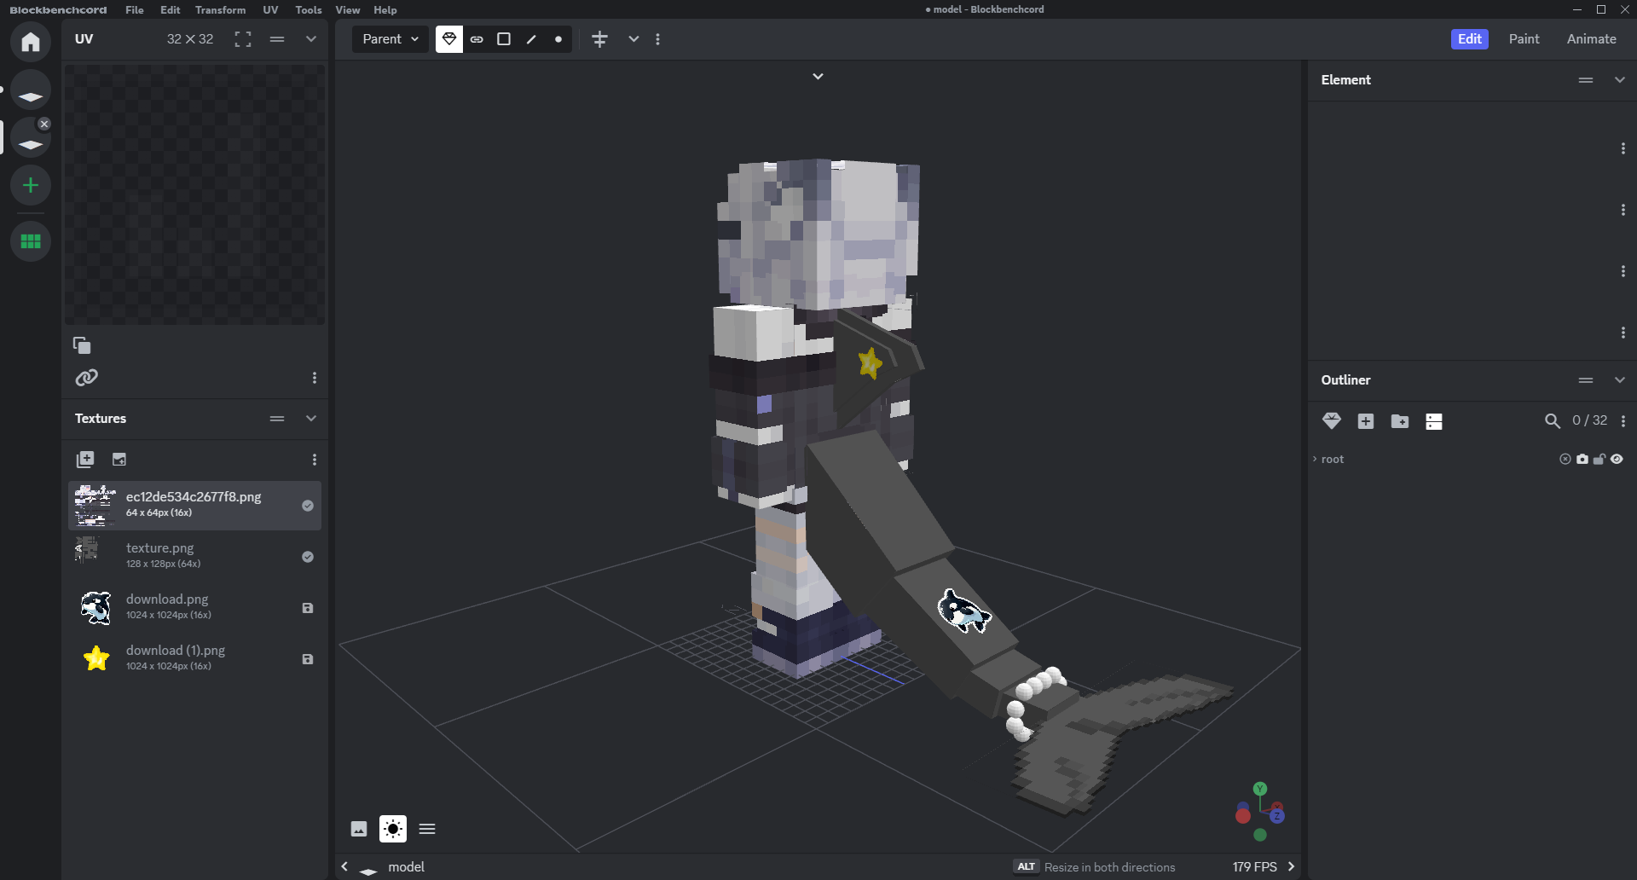Open the green grid icon in sidebar
This screenshot has height=880, width=1637.
coord(31,241)
